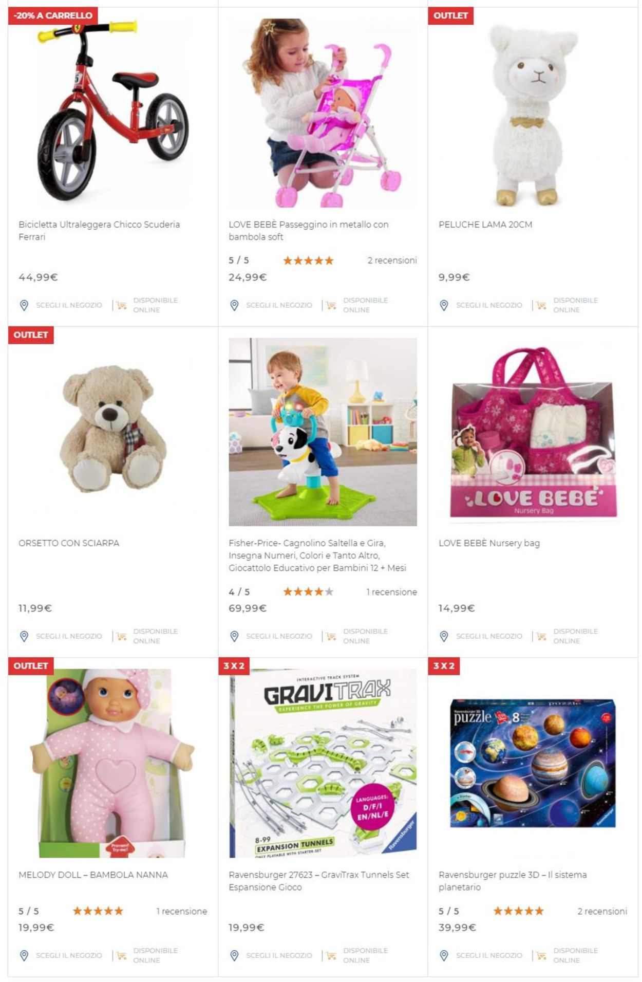Click the cart icon under Orsetto con Sciarpa
This screenshot has width=642, height=982.
pyautogui.click(x=122, y=636)
